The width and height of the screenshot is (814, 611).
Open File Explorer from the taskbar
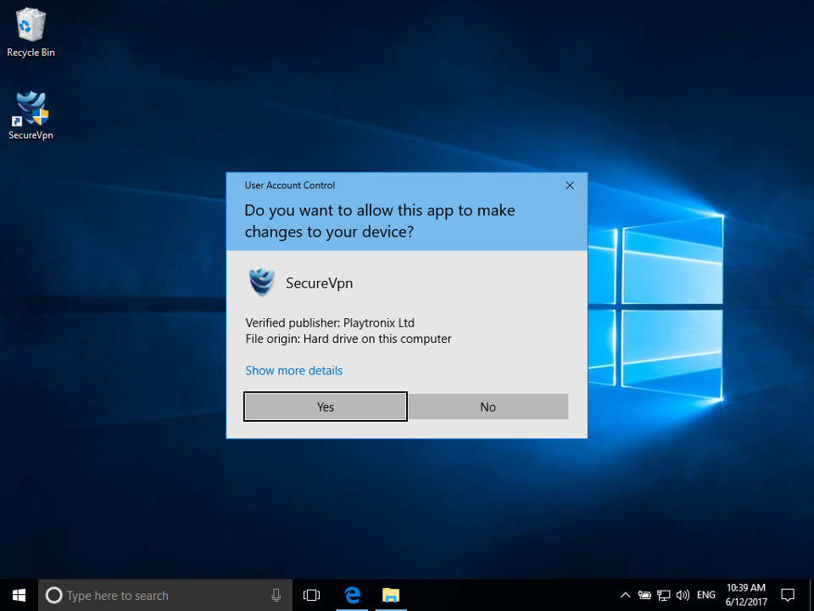click(x=391, y=595)
